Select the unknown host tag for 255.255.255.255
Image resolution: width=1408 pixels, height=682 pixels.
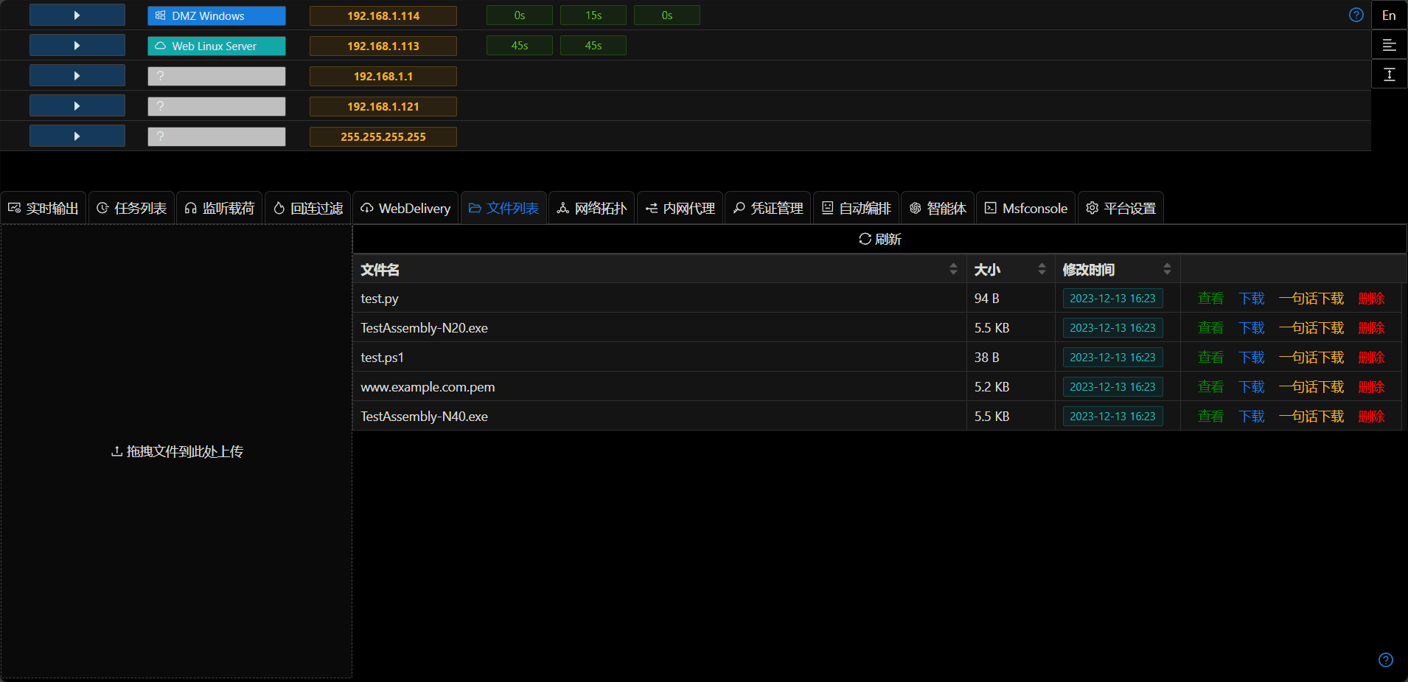click(x=216, y=136)
